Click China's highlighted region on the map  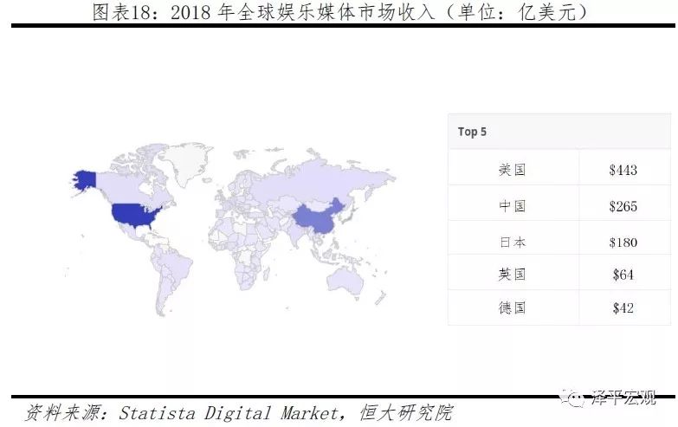(314, 219)
